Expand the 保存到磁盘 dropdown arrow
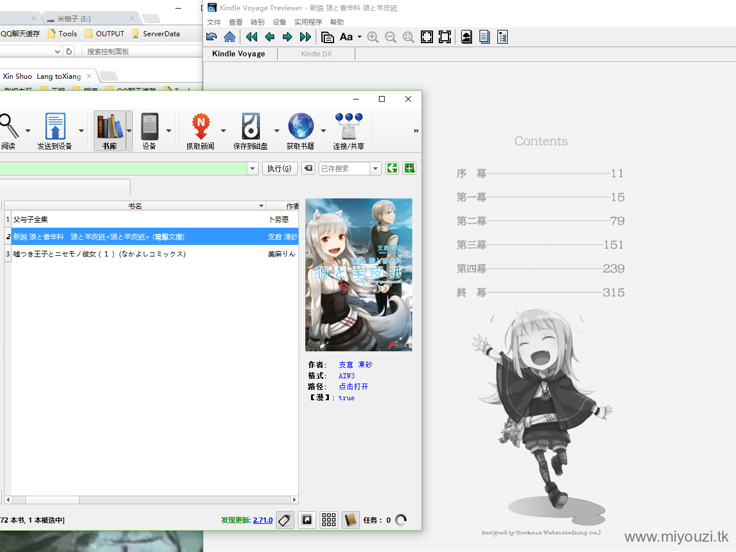Viewport: 736px width, 552px height. click(x=277, y=131)
